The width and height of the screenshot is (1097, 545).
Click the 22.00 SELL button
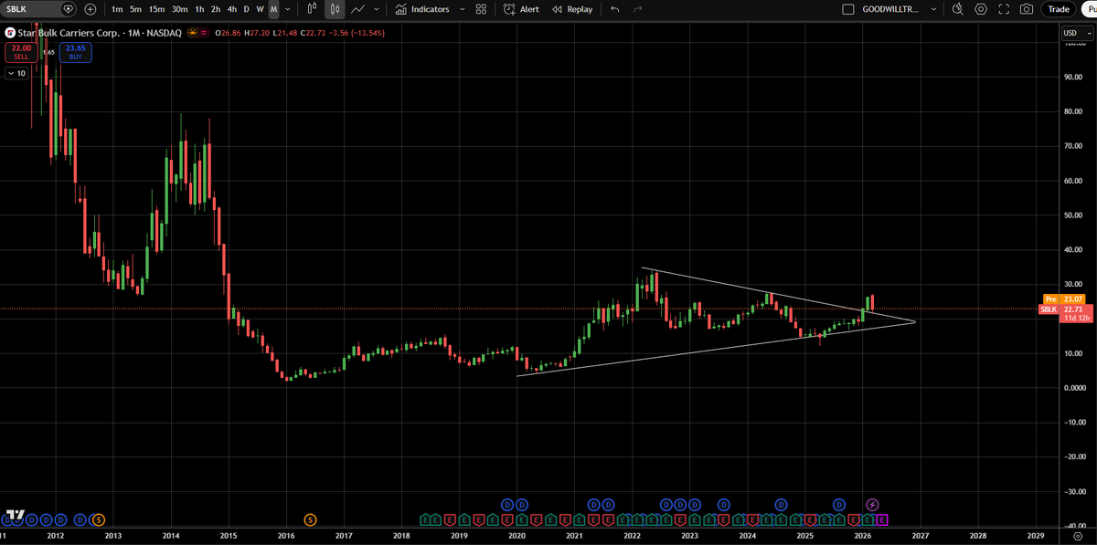click(x=21, y=52)
